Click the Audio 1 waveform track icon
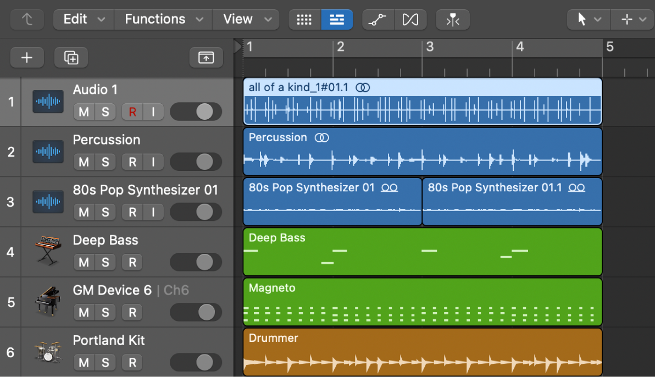 (48, 101)
